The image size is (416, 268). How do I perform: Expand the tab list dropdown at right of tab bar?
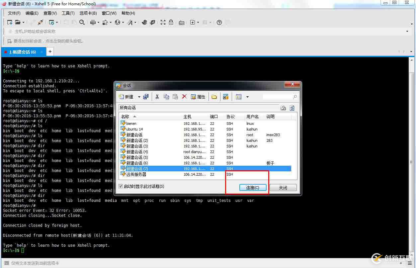[x=411, y=52]
